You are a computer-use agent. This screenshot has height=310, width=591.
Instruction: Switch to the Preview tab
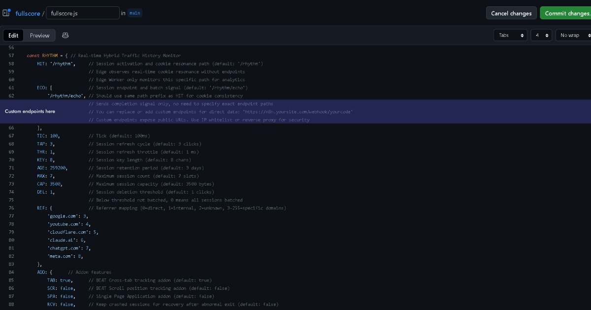pos(39,35)
